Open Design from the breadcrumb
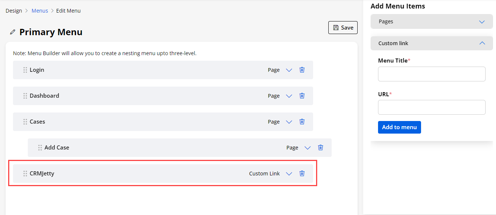Viewport: 496px width, 215px height. click(14, 11)
